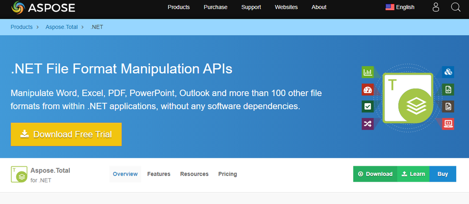The height and width of the screenshot is (204, 469).
Task: Click the Download Free Trial button
Action: (x=66, y=134)
